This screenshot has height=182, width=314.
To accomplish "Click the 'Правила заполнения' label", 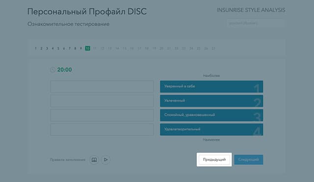I will (x=68, y=160).
